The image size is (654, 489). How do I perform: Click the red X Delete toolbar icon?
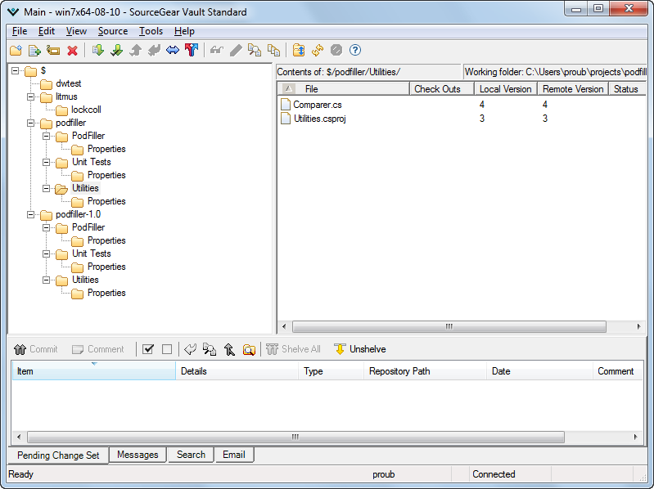[x=73, y=51]
